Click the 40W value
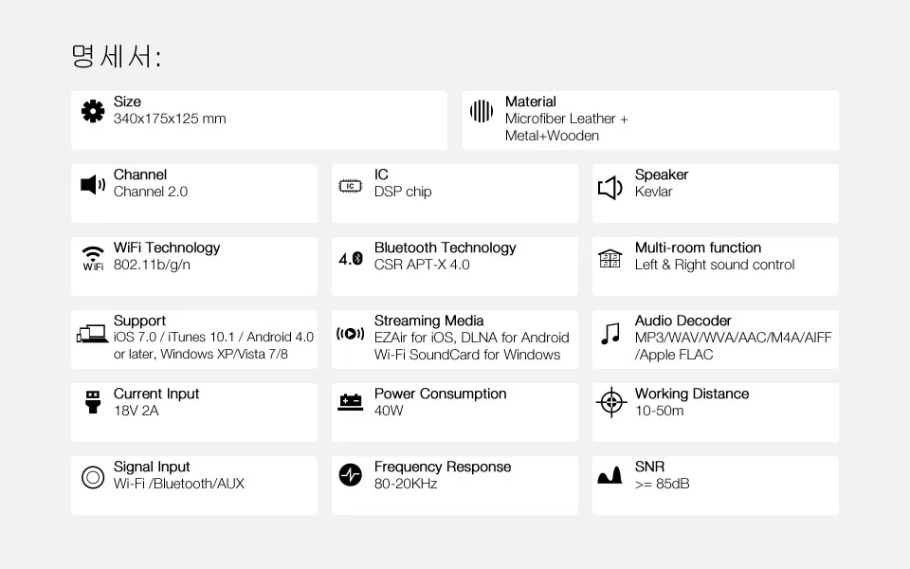The width and height of the screenshot is (910, 569). [x=389, y=411]
